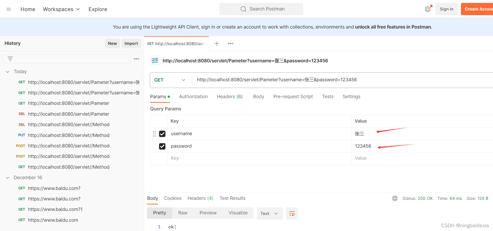Uncheck the password parameter checkbox
This screenshot has height=231, width=493.
point(162,146)
